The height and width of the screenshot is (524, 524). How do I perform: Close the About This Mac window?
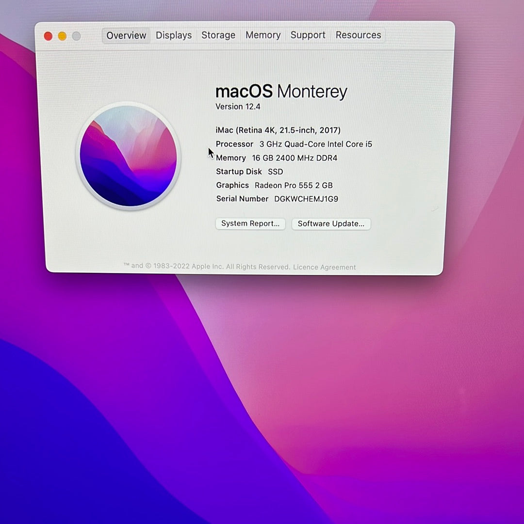48,36
